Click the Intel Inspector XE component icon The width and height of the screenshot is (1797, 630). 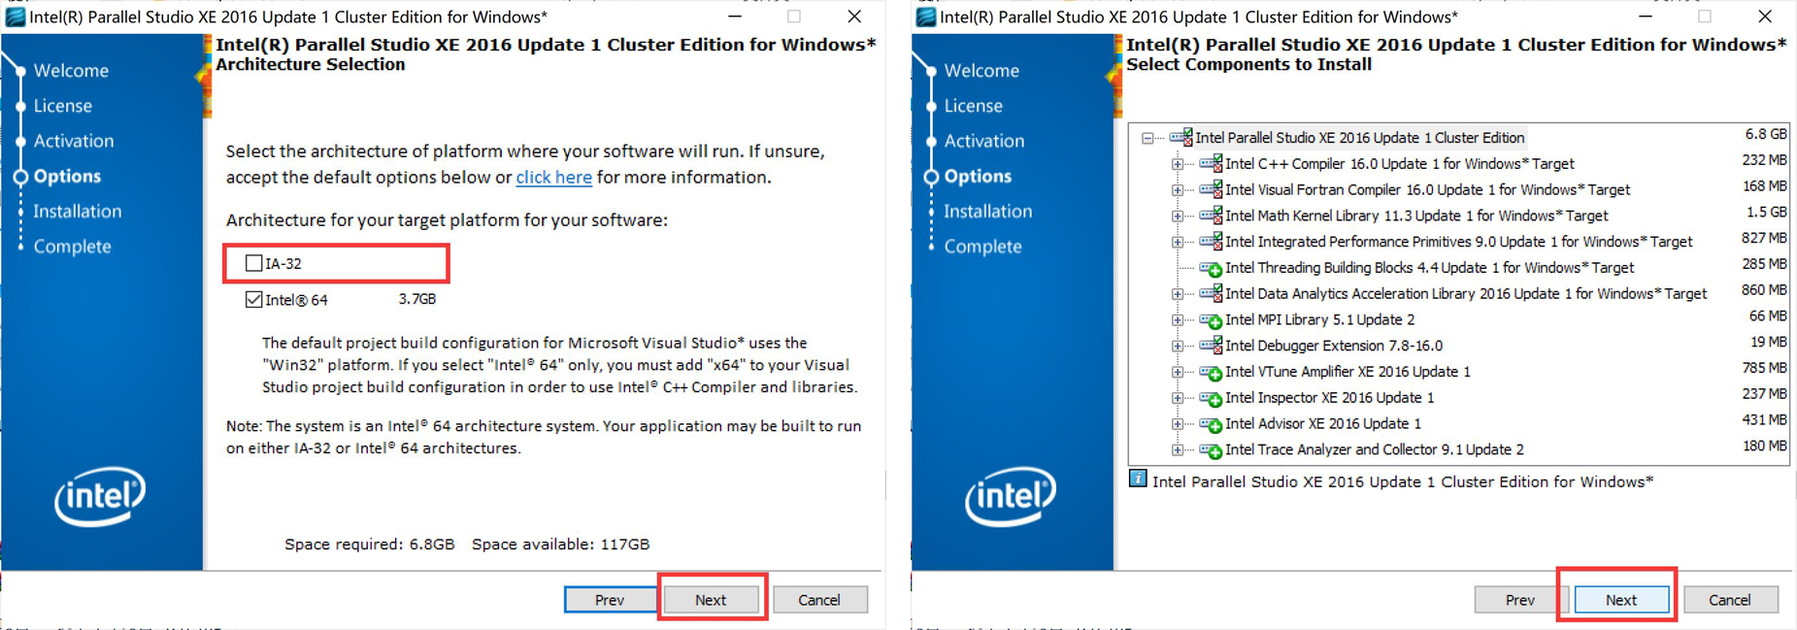1211,398
